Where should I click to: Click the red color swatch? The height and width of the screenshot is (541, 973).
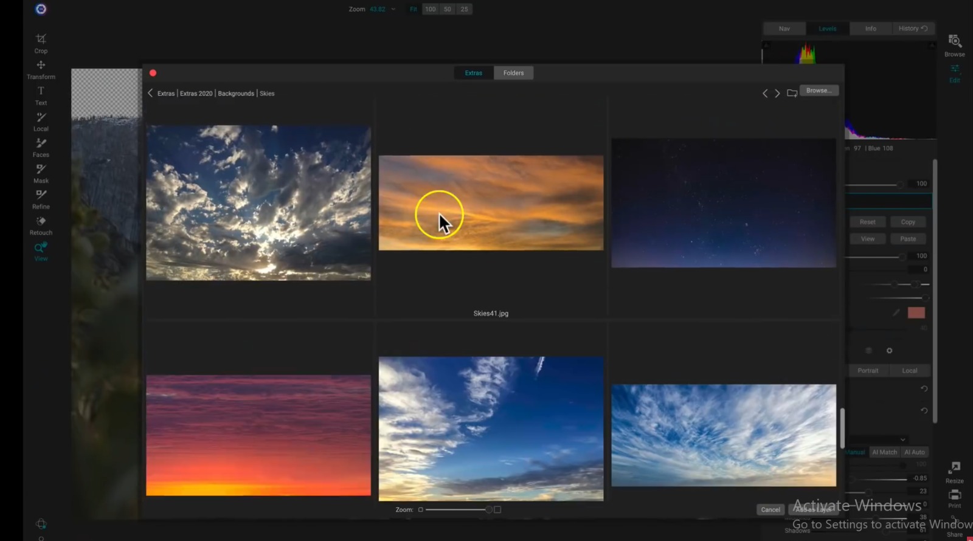(916, 312)
